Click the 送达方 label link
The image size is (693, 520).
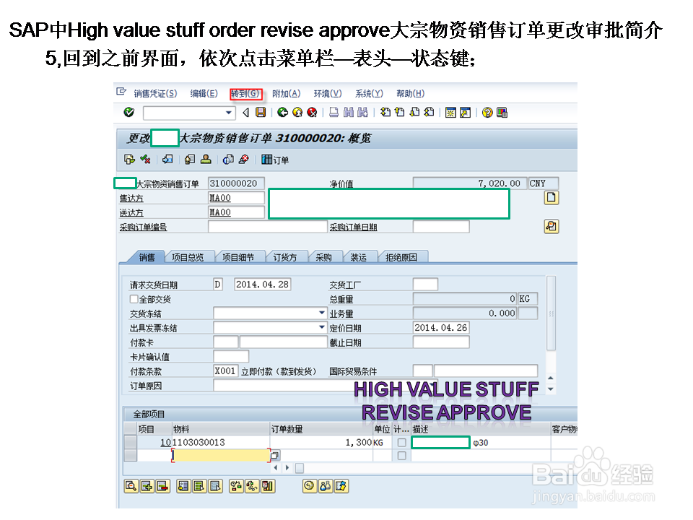(x=131, y=212)
